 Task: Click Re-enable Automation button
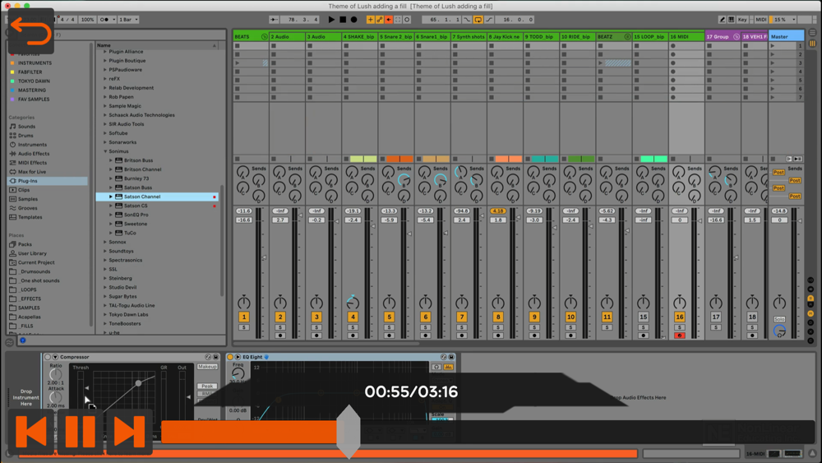[x=389, y=20]
